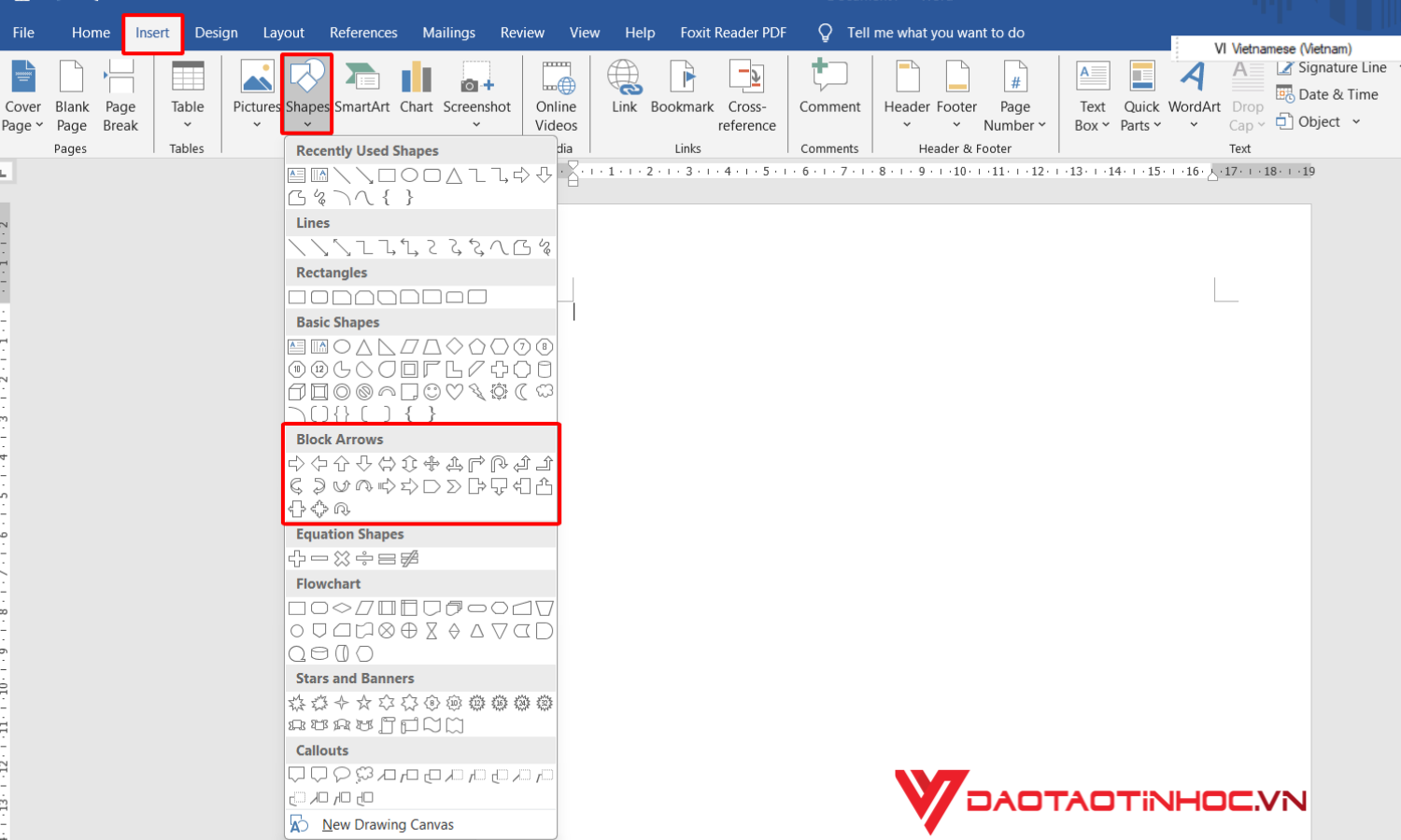Screen dimensions: 1401x840
Task: Select the Lightning Bolt basic shape
Action: (477, 392)
